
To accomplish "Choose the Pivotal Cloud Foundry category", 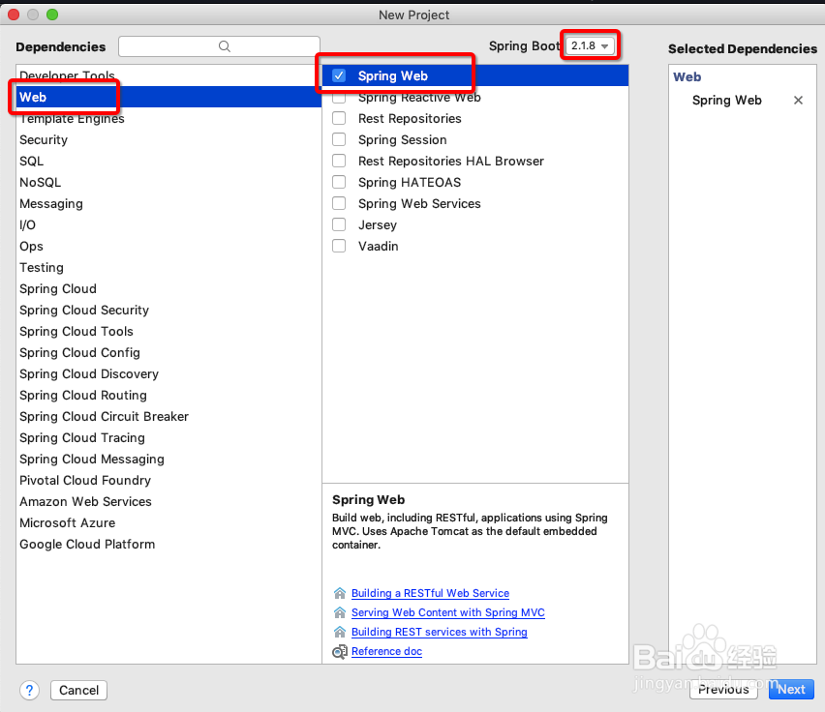I will click(168, 480).
